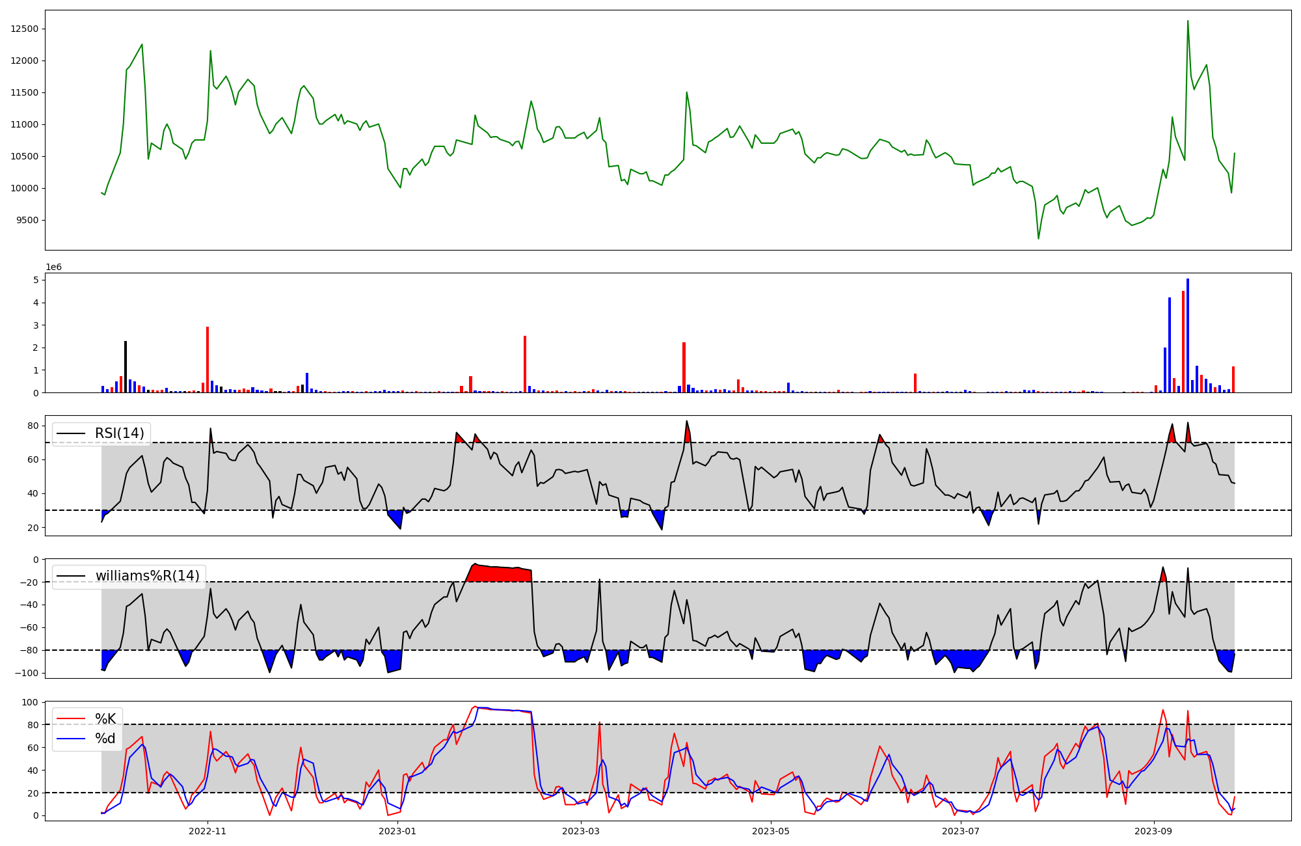Click the 1e6 exponent label above volume chart
Image resolution: width=1301 pixels, height=846 pixels.
pyautogui.click(x=53, y=267)
